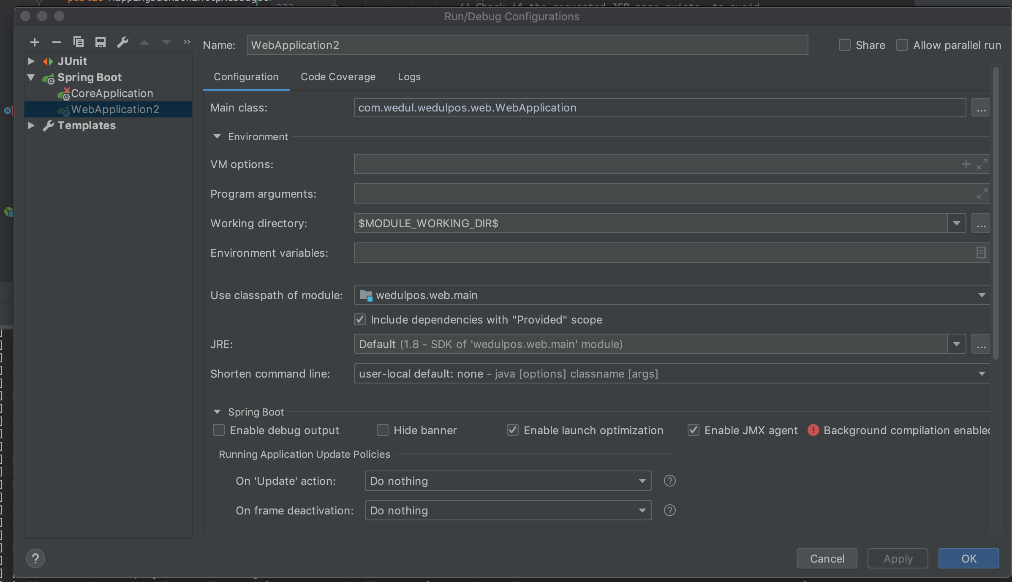Screen dimensions: 1012x582
Task: Enable the Share checkbox
Action: 844,45
